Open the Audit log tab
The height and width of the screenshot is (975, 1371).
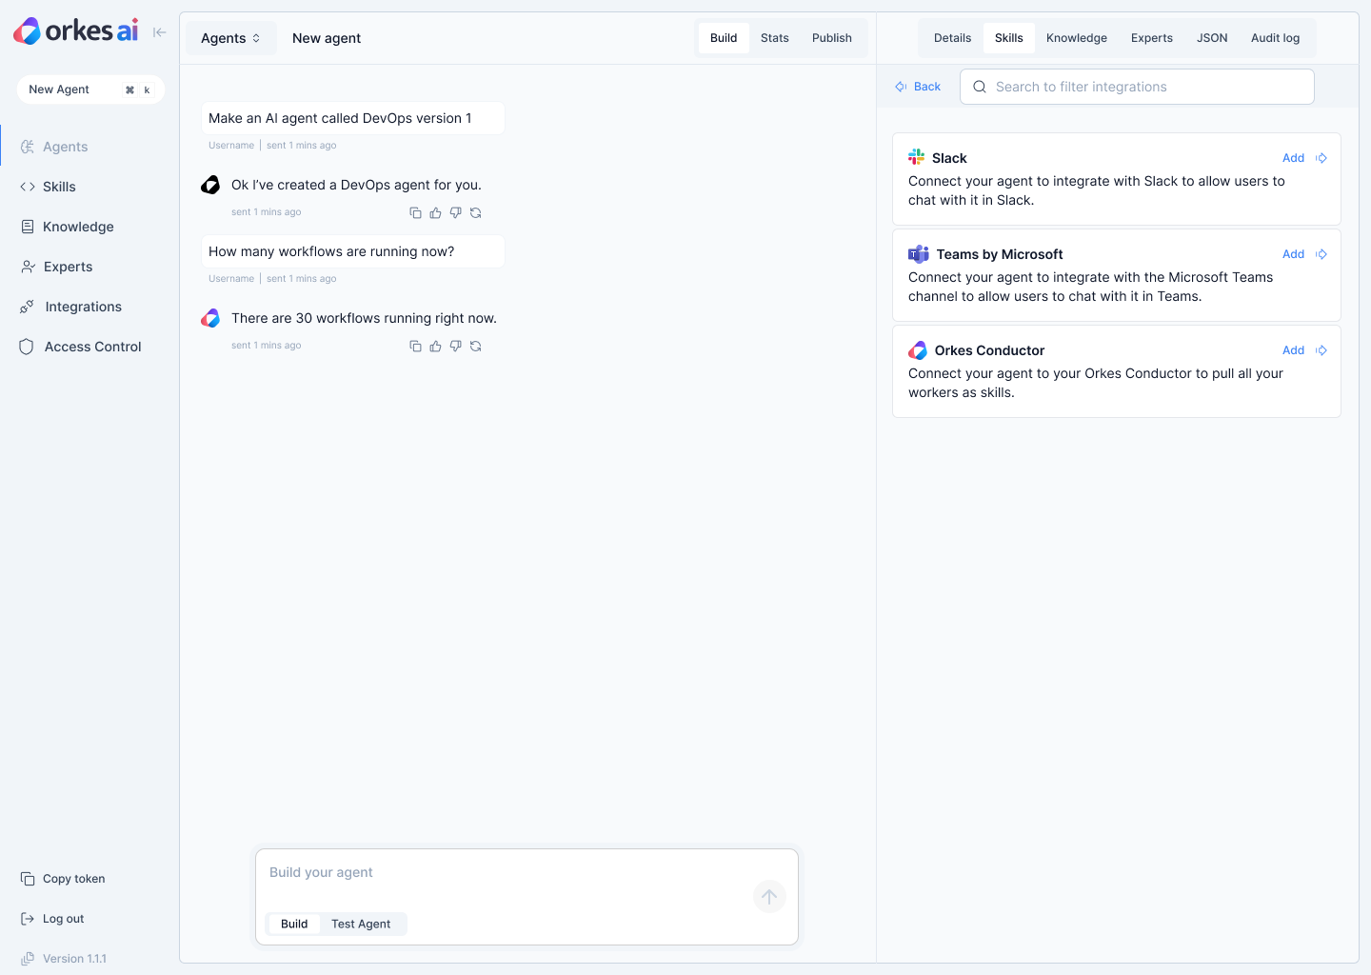pos(1276,38)
